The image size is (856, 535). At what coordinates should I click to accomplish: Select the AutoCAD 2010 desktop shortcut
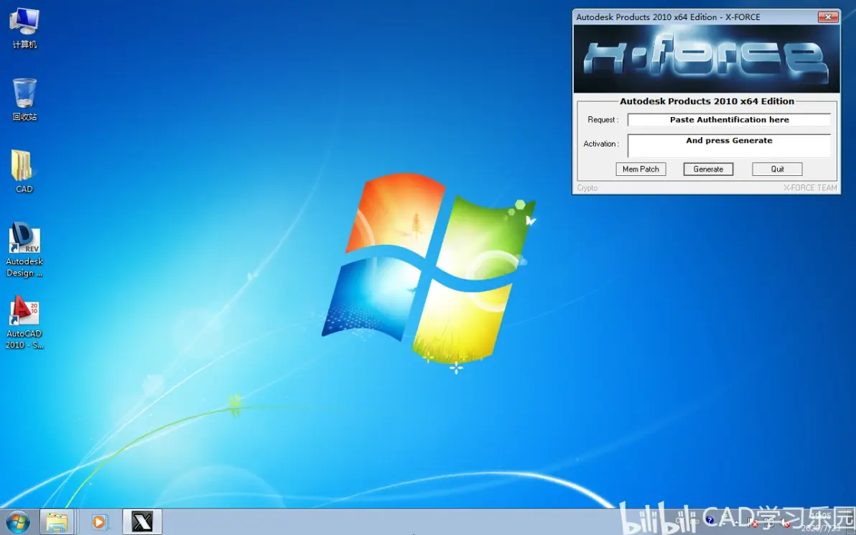[x=24, y=322]
